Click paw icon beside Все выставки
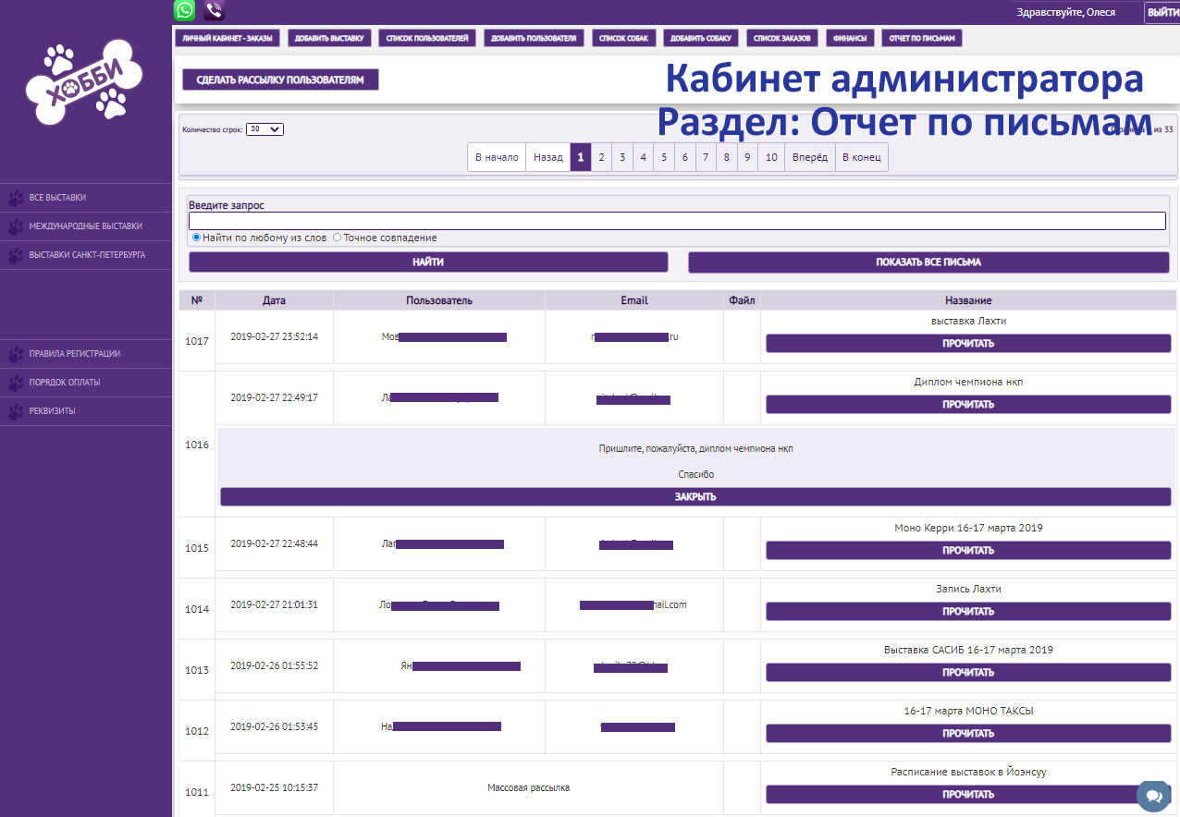Screen dimensions: 1180x817 coord(16,198)
